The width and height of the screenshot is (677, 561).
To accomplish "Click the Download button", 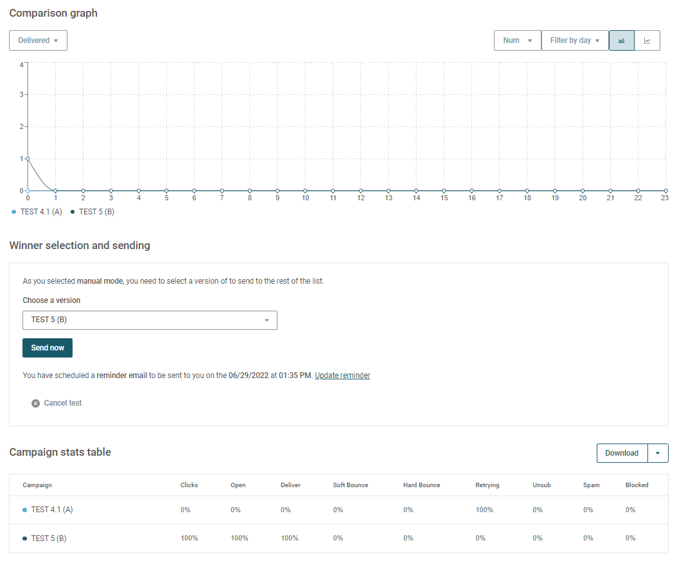I will click(x=622, y=453).
